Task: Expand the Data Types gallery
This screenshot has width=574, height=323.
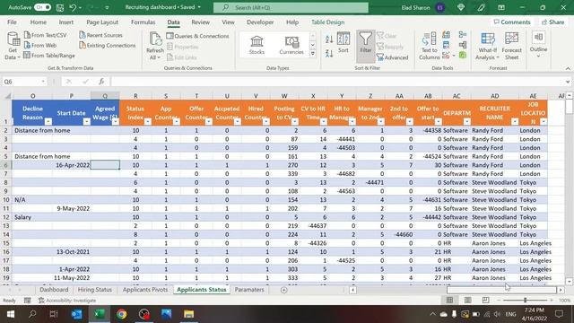Action: tap(313, 54)
